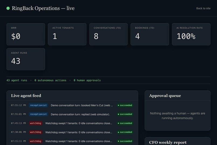Viewport: 217px width, 145px height.
Task: Select the receptionist tag on 07:55:12 row
Action: 38,105
